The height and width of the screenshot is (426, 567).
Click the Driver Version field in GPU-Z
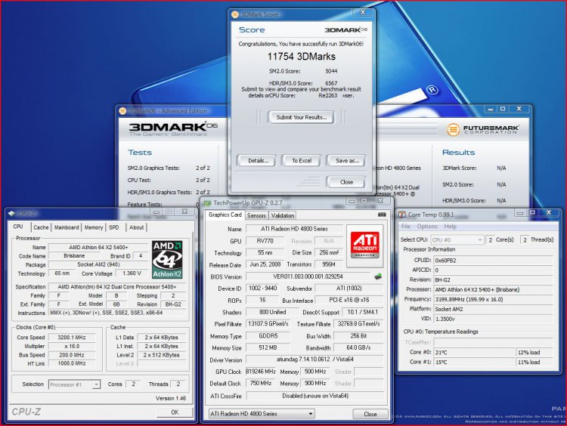(314, 360)
